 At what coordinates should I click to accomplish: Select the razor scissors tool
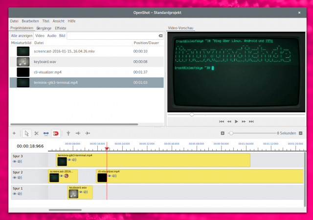[36, 133]
